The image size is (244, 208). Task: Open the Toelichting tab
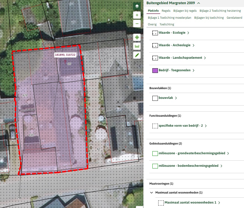pos(167,24)
